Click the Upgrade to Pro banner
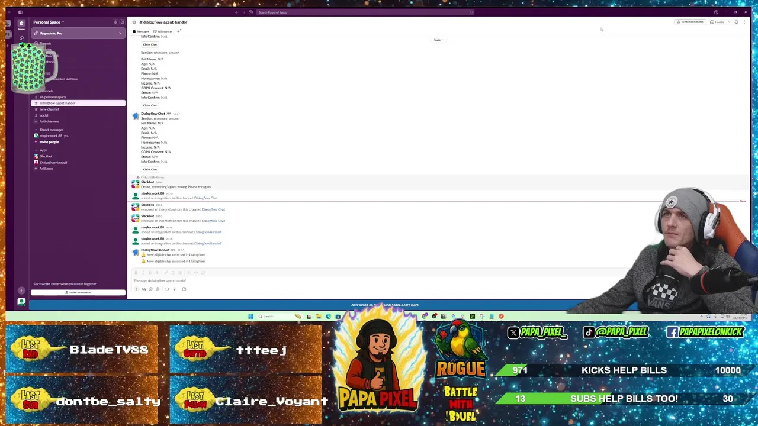The width and height of the screenshot is (758, 426). tap(78, 33)
